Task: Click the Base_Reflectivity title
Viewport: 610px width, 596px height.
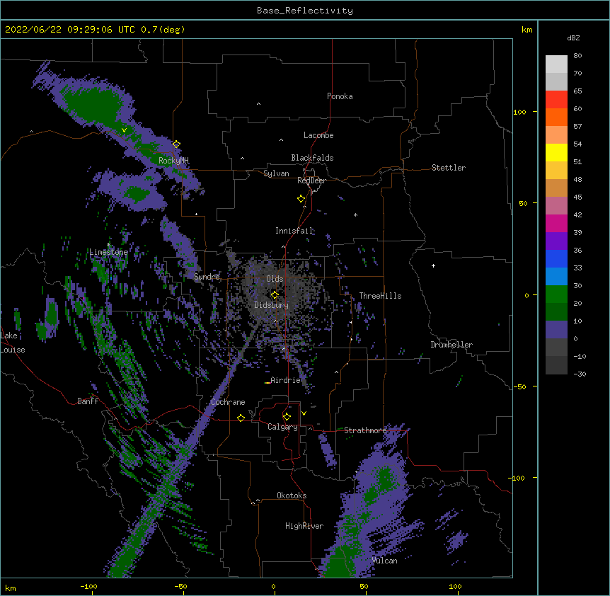Action: [305, 11]
